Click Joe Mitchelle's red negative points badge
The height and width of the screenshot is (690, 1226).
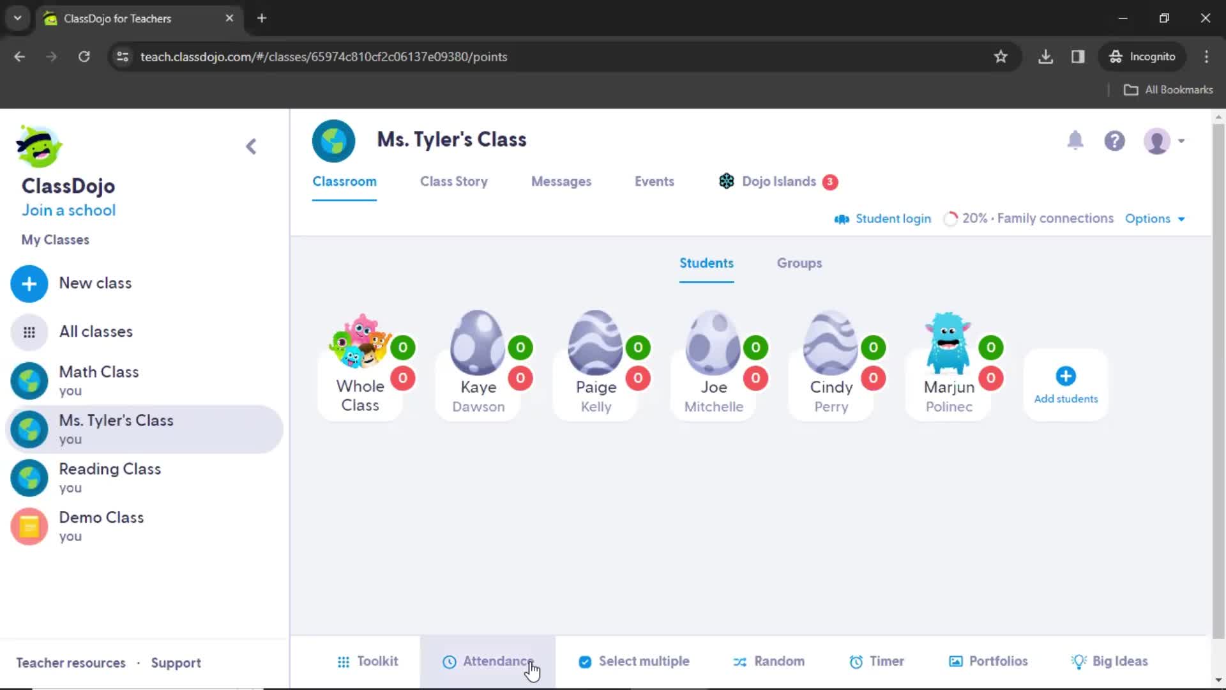pyautogui.click(x=755, y=378)
